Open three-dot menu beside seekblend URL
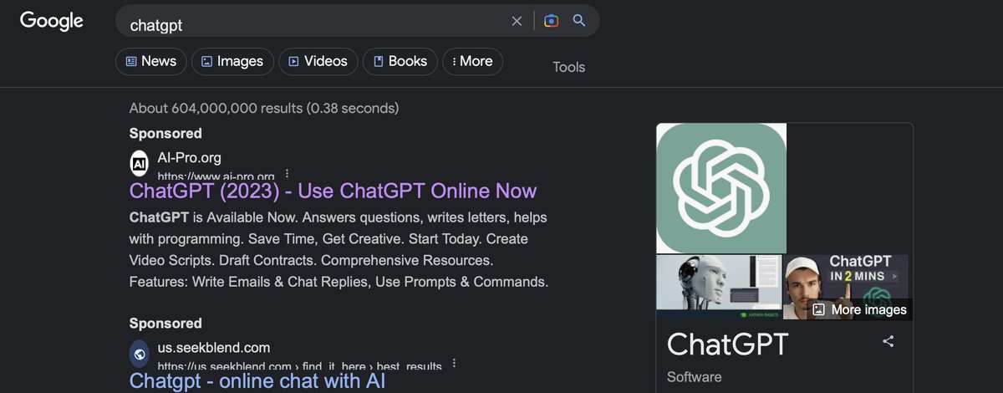This screenshot has width=1003, height=393. (x=454, y=364)
